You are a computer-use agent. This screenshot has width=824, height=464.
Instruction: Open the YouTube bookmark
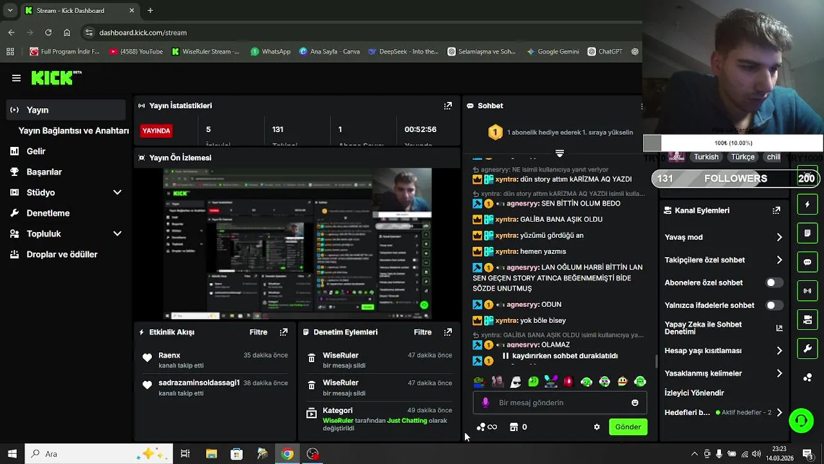136,52
